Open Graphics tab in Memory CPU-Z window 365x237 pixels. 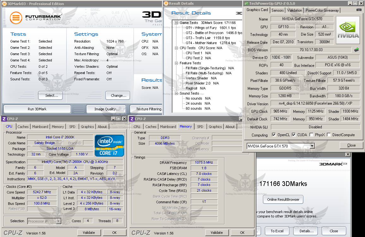click(215, 127)
